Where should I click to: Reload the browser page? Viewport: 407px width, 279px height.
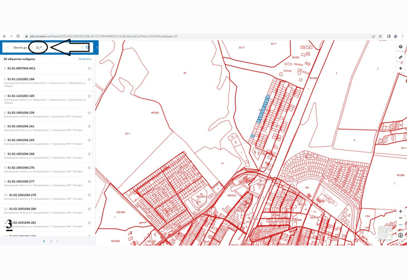click(x=18, y=36)
